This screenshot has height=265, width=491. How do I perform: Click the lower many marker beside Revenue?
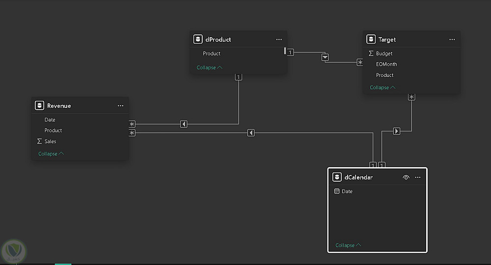tap(132, 133)
